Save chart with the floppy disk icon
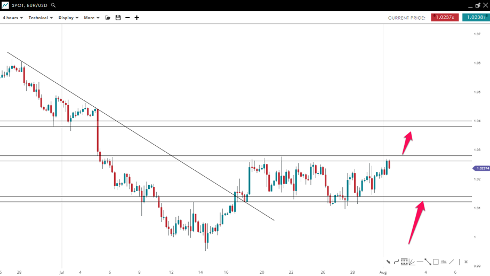490x276 pixels. coord(118,18)
